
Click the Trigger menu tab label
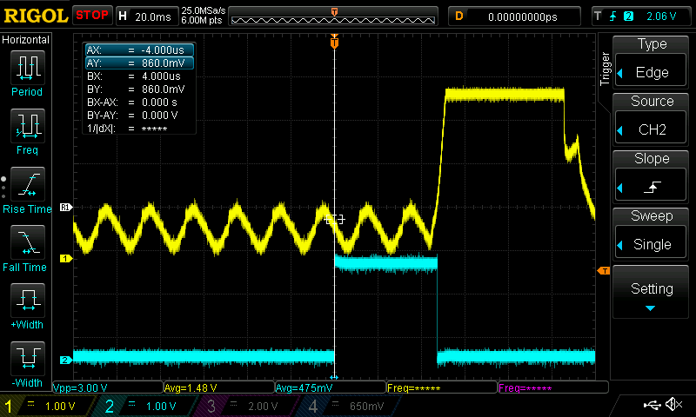(604, 69)
